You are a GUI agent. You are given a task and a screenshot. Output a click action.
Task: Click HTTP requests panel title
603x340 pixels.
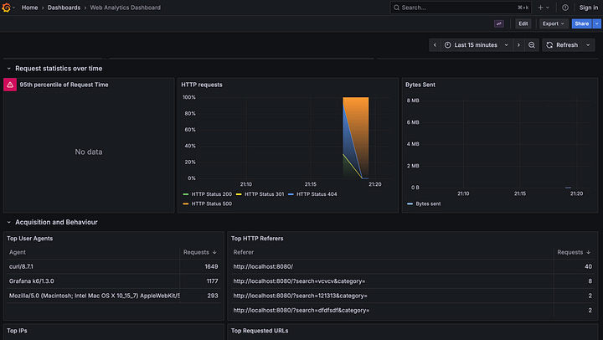click(202, 85)
